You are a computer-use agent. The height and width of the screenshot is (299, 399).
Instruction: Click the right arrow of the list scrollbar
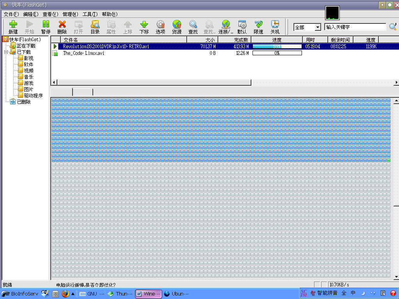click(396, 83)
